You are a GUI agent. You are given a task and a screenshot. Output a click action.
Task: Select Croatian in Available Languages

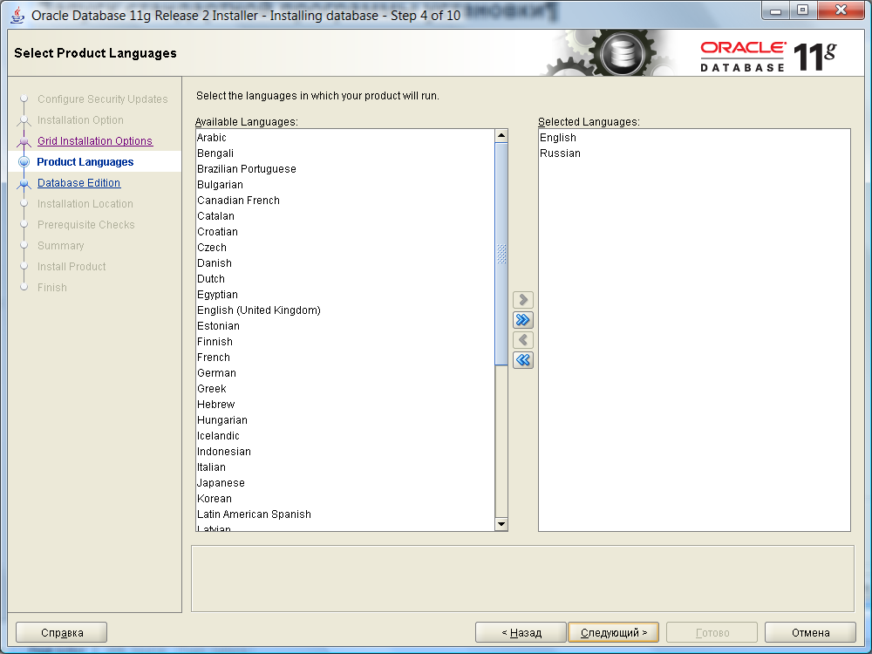[x=344, y=231]
